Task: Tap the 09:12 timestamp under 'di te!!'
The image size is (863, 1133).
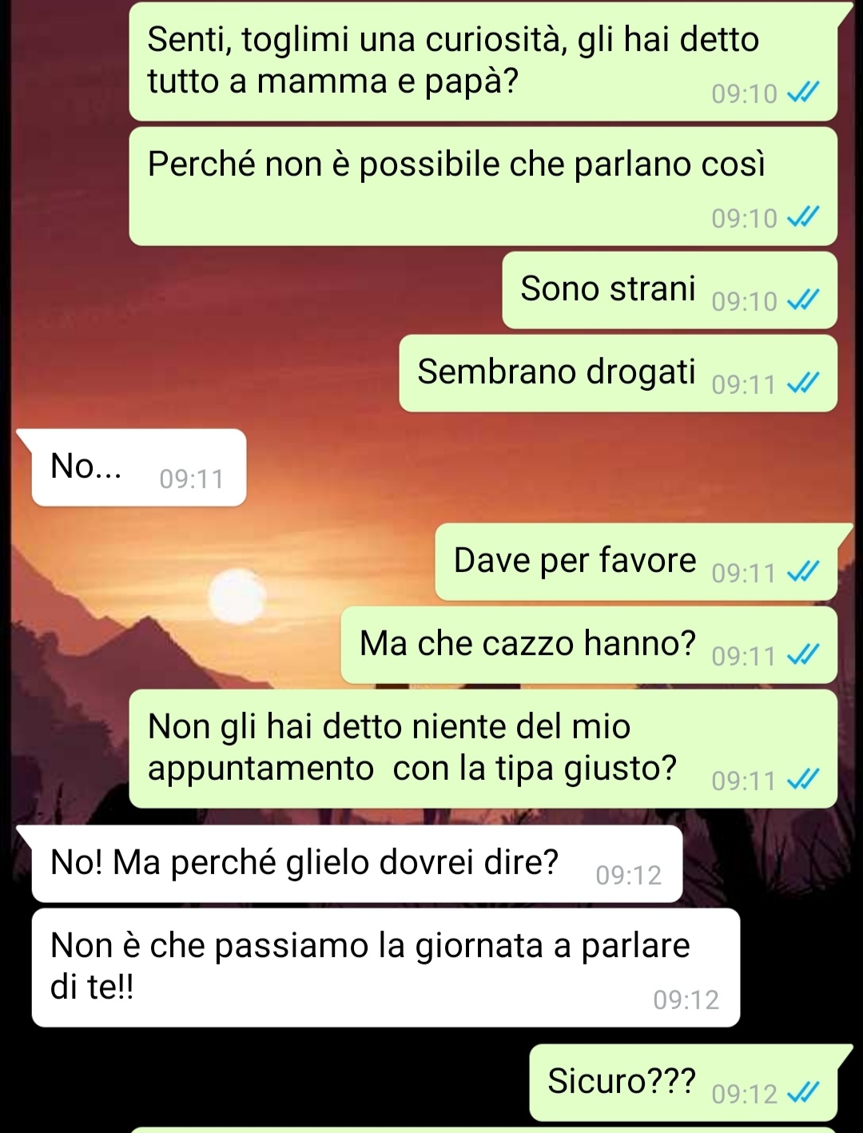Action: point(686,1000)
